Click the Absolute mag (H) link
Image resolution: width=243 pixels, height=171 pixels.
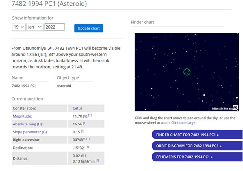[x=28, y=124]
